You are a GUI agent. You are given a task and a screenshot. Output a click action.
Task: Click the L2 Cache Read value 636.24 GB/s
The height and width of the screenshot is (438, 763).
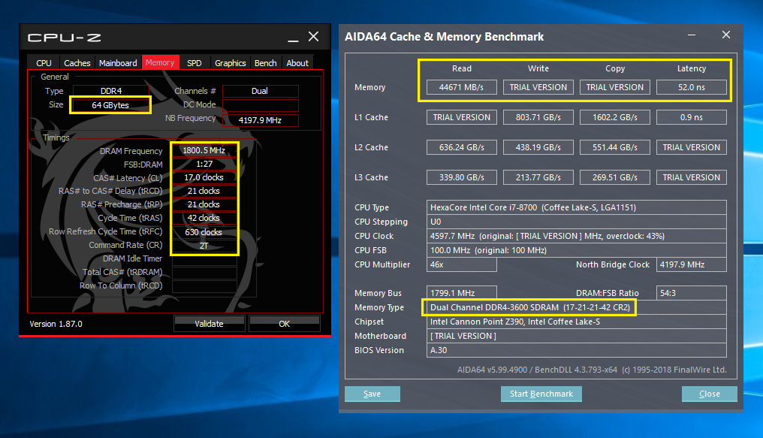(x=461, y=147)
